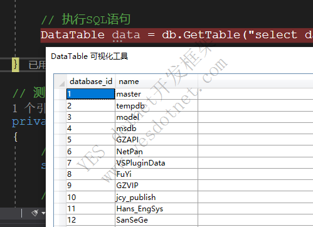This screenshot has height=227, width=313.
Task: Click database_id cell with value 2
Action: pyautogui.click(x=91, y=105)
